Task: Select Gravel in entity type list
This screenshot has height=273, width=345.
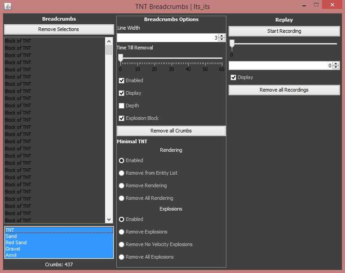Action: [x=59, y=249]
